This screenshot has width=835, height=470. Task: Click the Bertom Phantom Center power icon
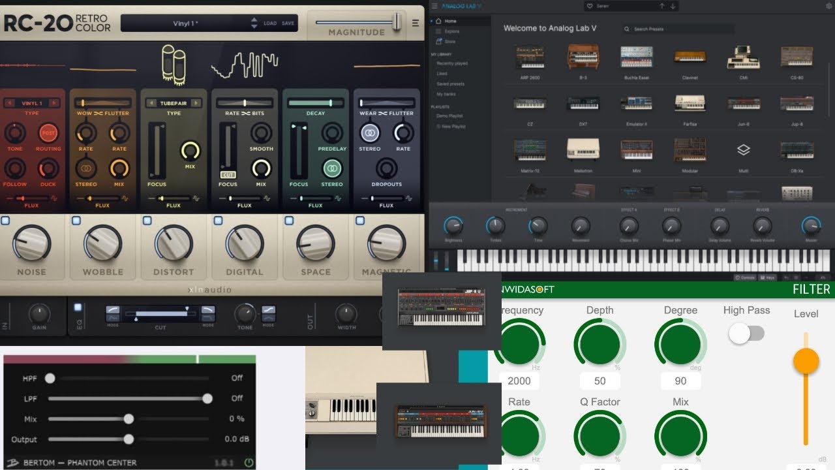click(x=249, y=463)
